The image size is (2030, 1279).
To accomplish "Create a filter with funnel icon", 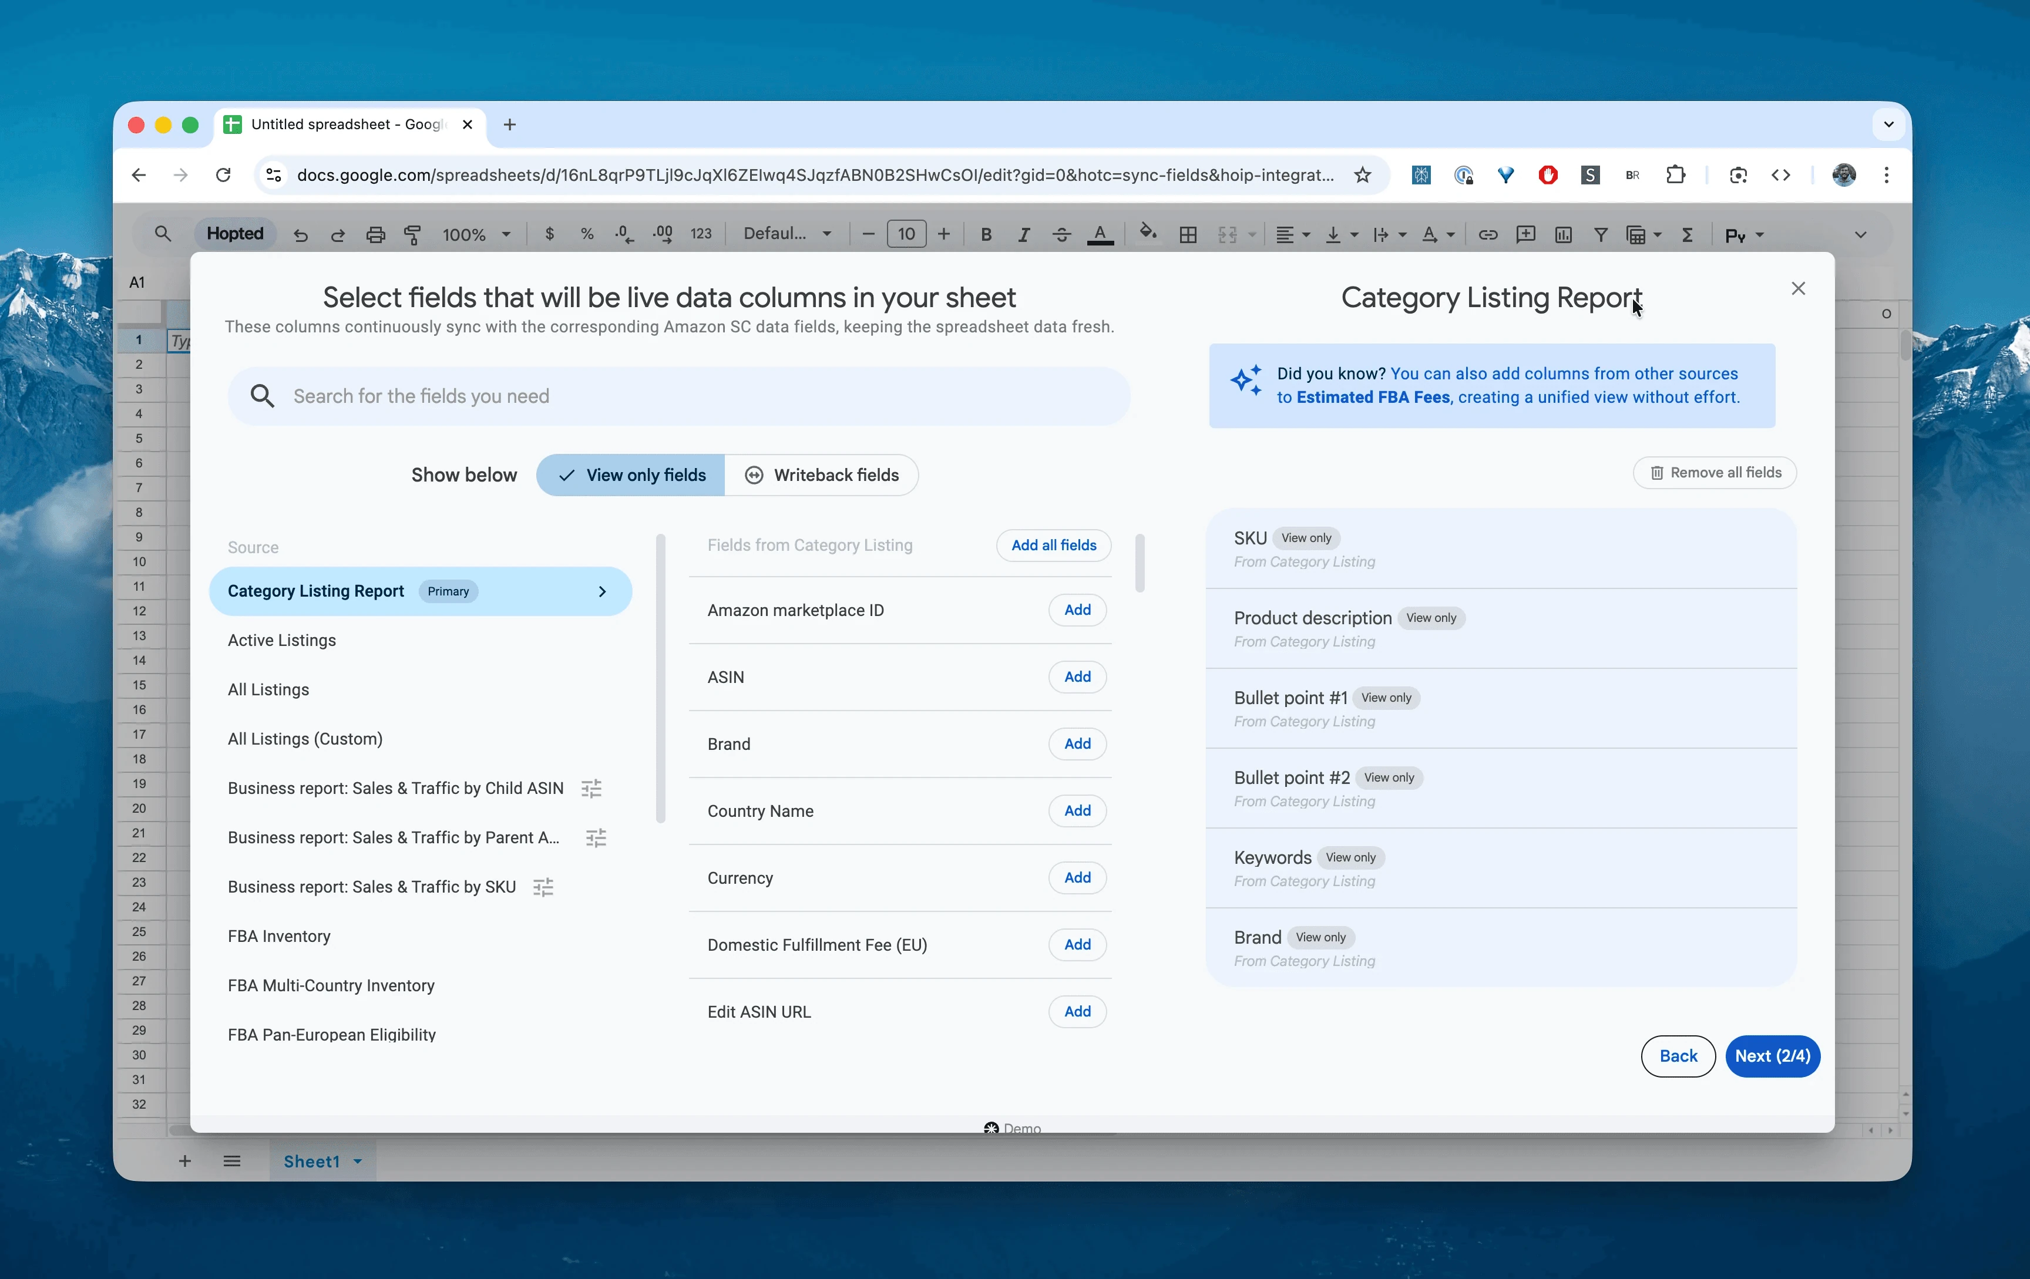I will pyautogui.click(x=1600, y=235).
